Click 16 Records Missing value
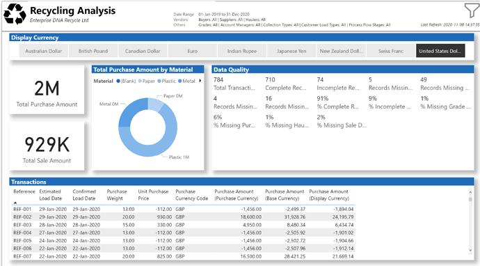The height and width of the screenshot is (266, 480). [269, 99]
